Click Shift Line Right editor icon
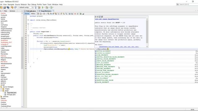The height and width of the screenshot is (111, 198). [72, 14]
